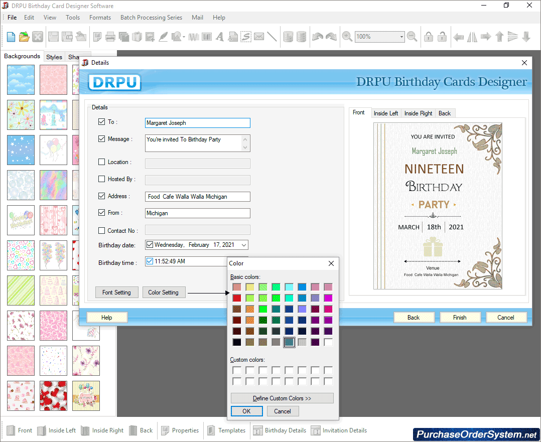This screenshot has height=442, width=541.
Task: Uncheck the Address checkbox
Action: pos(101,196)
